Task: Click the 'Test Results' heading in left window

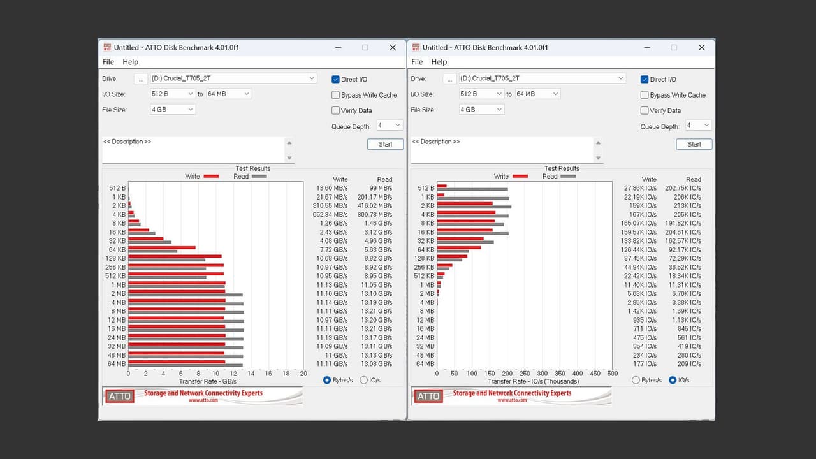Action: [x=253, y=168]
